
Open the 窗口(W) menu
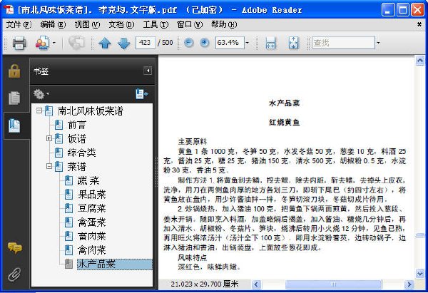click(190, 24)
